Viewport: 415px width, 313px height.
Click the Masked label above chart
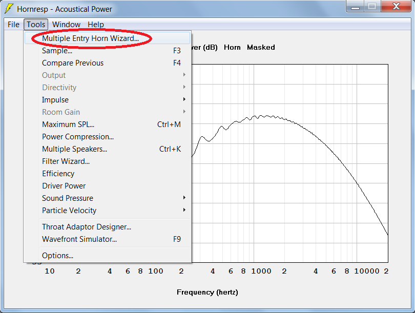pos(261,47)
